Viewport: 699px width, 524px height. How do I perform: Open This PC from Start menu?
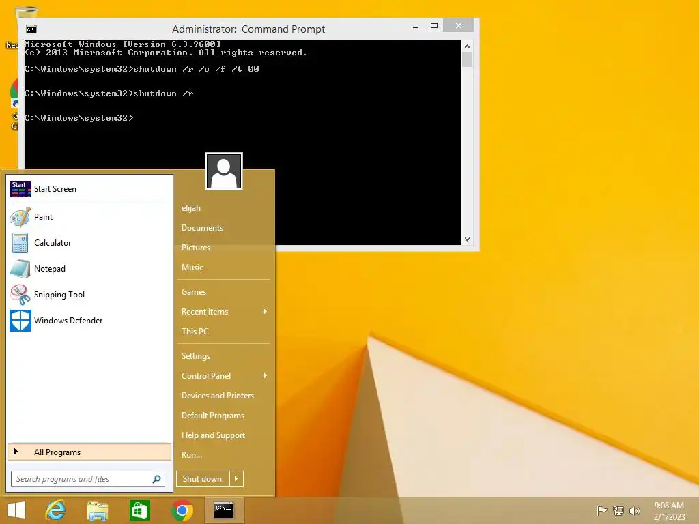click(195, 332)
